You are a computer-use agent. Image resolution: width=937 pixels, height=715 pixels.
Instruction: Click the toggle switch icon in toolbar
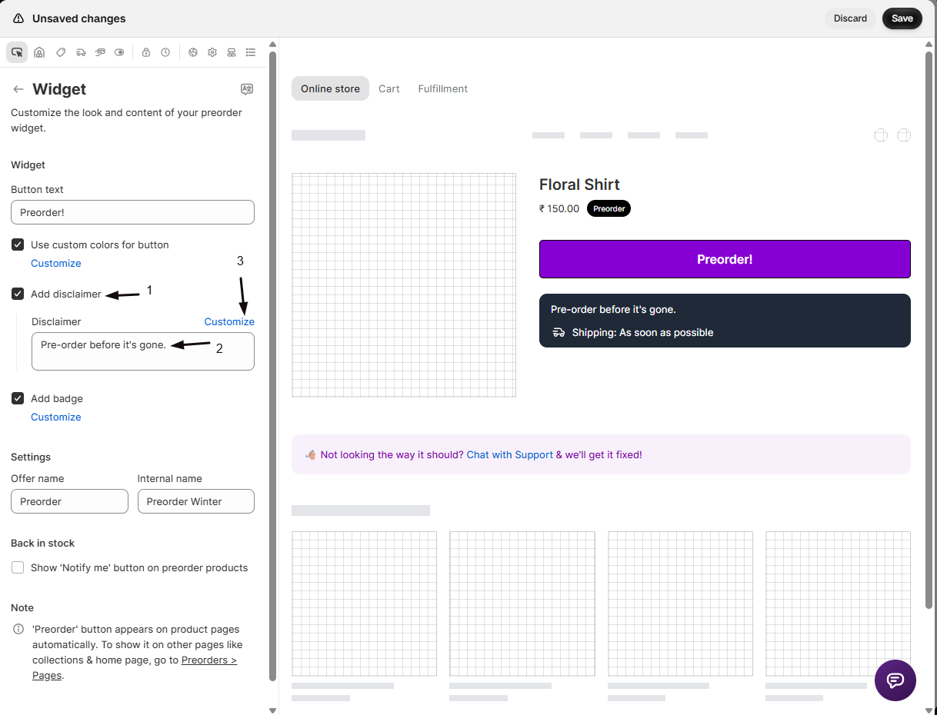tap(119, 52)
